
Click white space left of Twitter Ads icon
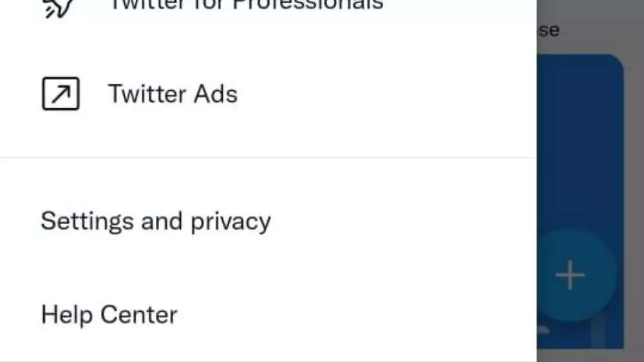(19, 94)
